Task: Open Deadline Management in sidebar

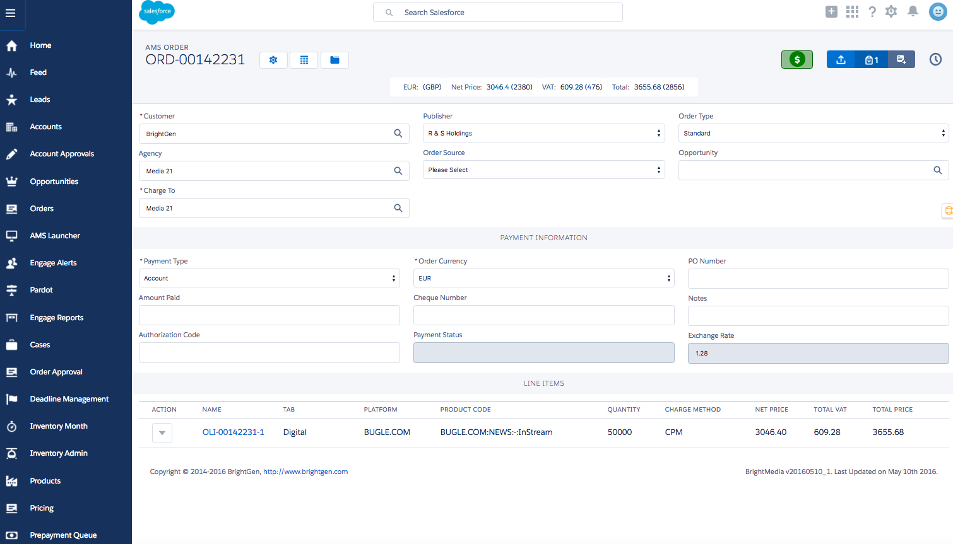Action: (69, 399)
